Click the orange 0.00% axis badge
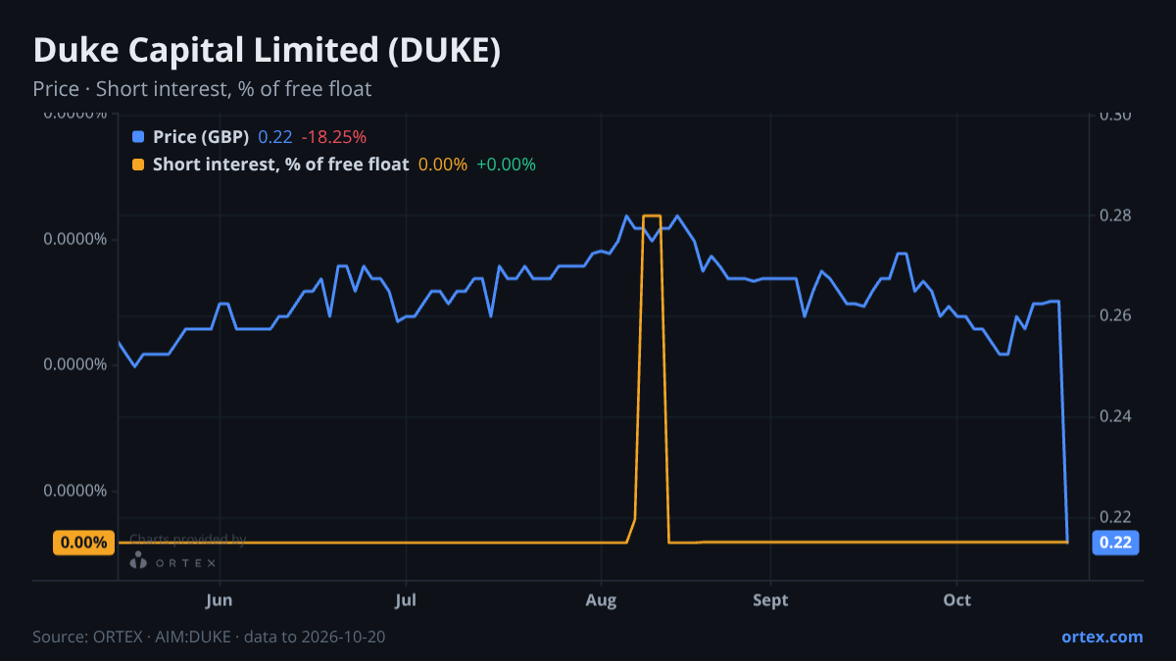Viewport: 1176px width, 661px height. click(83, 543)
